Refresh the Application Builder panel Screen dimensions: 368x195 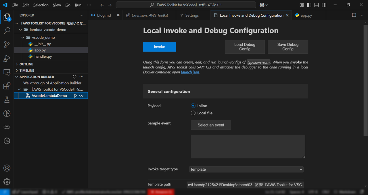coord(74,77)
